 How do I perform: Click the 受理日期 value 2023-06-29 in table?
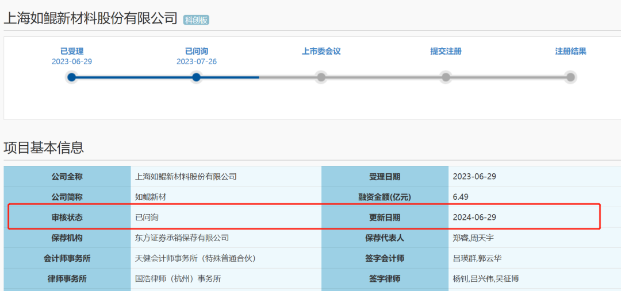474,176
